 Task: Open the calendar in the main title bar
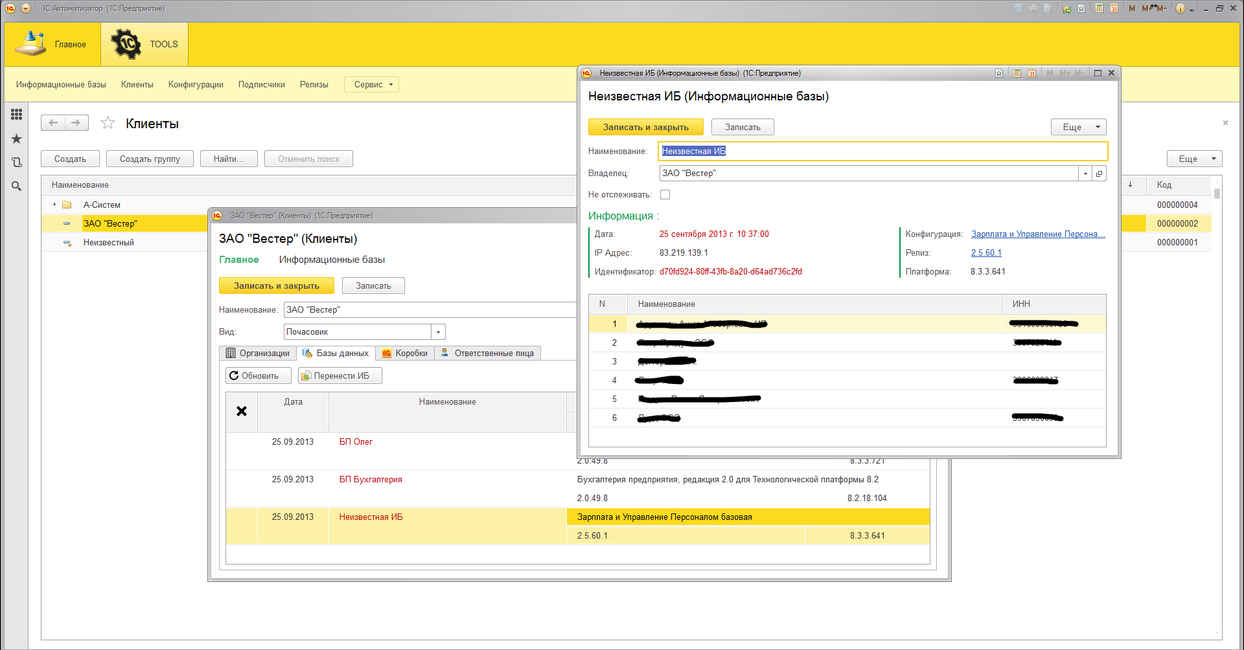(1114, 8)
